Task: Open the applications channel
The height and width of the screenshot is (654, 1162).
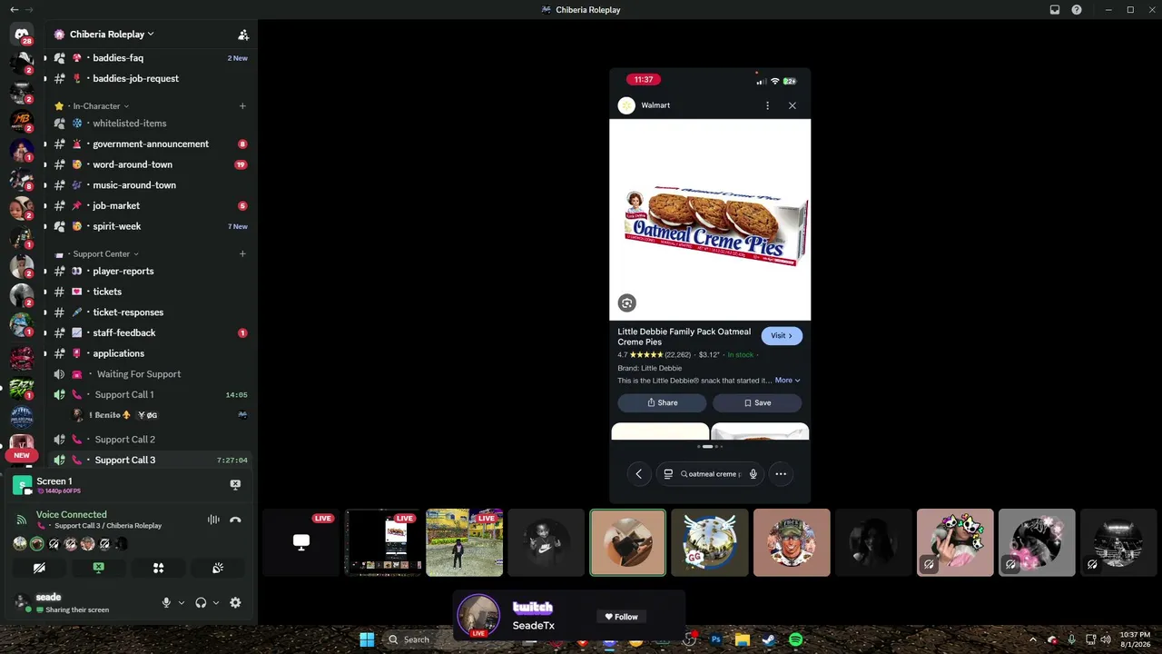Action: [150, 354]
